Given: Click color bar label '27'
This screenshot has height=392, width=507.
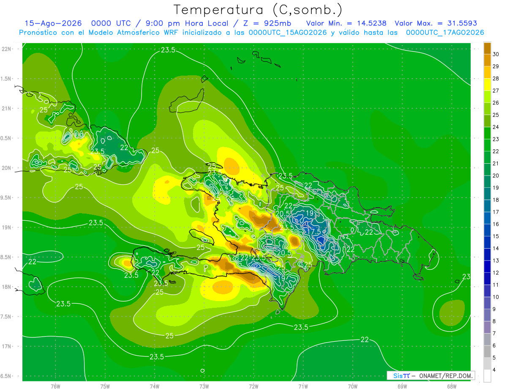Looking at the screenshot, I should click(x=496, y=91).
